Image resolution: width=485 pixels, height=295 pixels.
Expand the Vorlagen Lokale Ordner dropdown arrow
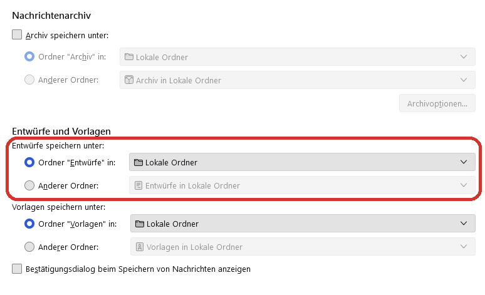click(x=464, y=224)
